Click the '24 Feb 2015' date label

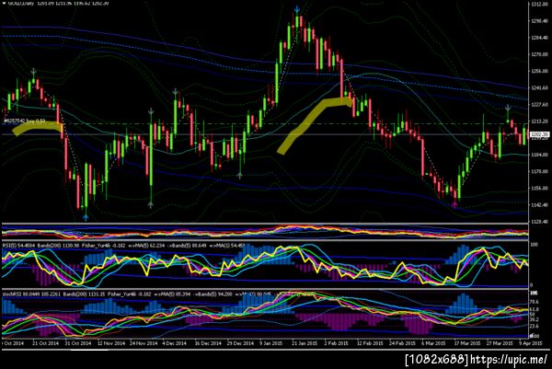(402, 343)
